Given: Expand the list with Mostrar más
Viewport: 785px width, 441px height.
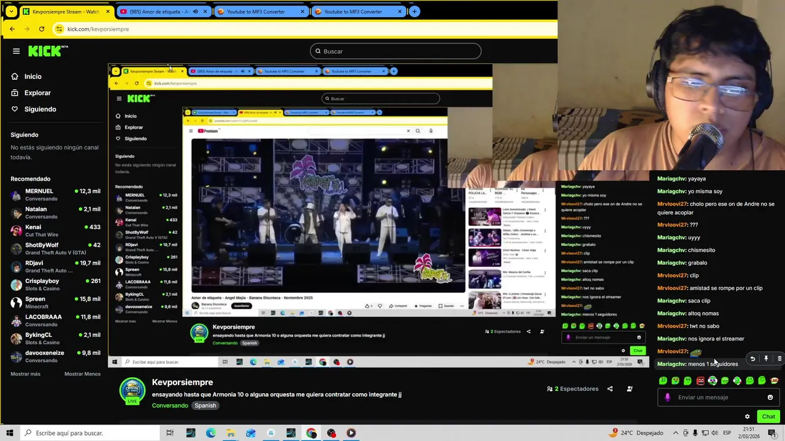Looking at the screenshot, I should 25,374.
